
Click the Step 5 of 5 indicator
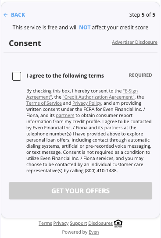(142, 15)
